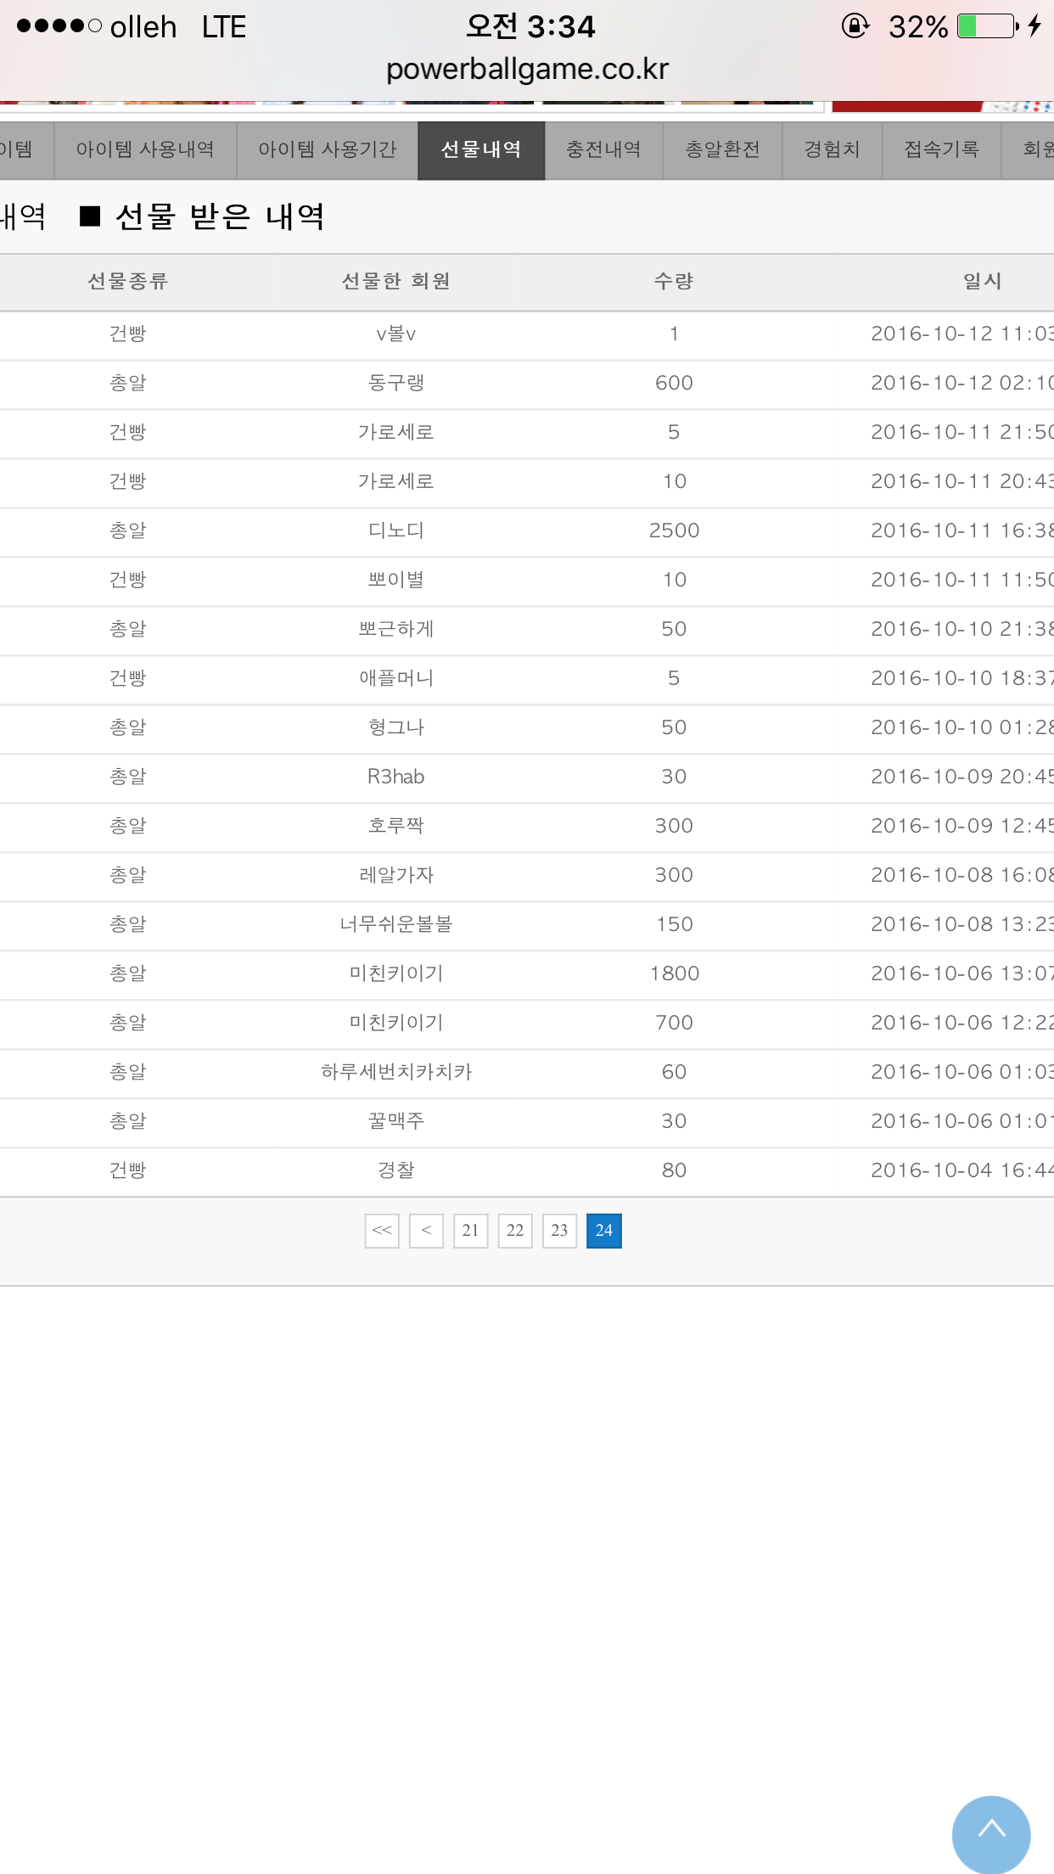
Task: Click member name 하루세번치카치카
Action: (x=396, y=1072)
